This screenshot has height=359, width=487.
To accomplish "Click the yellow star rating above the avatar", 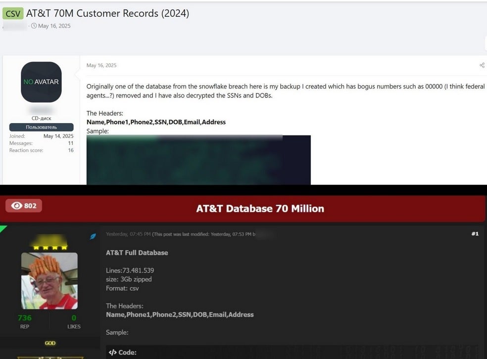I will tap(49, 247).
